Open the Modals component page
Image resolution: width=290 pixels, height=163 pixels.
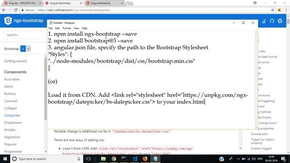tap(10, 130)
